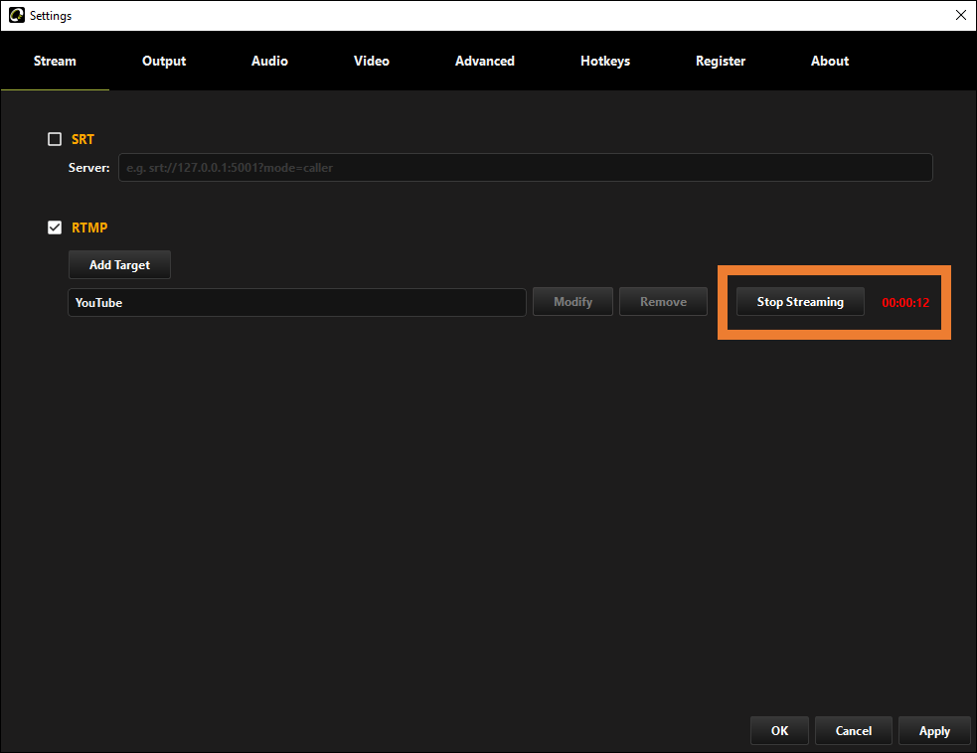Click Stop Streaming

coord(800,301)
